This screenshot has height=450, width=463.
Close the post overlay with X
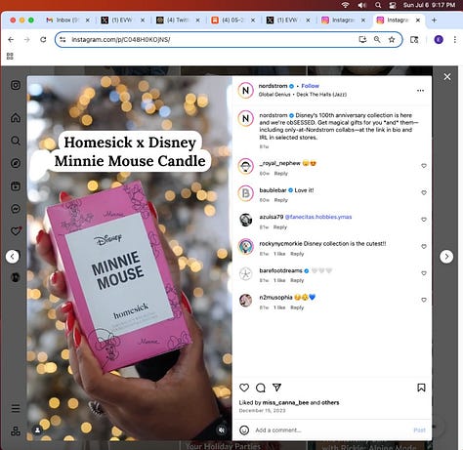coord(447,77)
